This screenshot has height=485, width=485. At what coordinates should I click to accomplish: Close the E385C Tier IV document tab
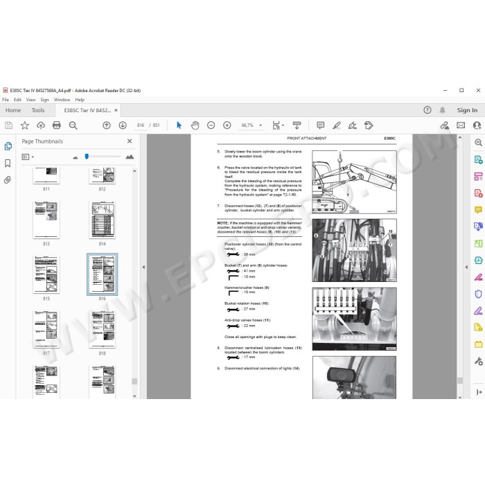[116, 110]
